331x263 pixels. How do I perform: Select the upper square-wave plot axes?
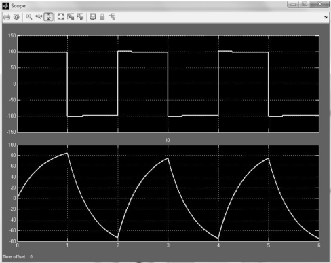coord(168,84)
